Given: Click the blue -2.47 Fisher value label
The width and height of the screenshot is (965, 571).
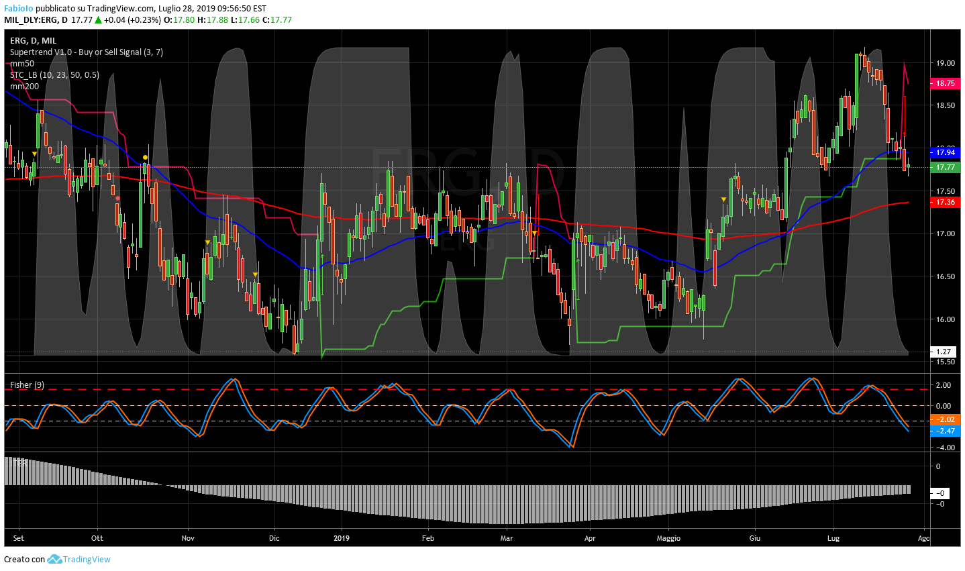Looking at the screenshot, I should point(945,431).
